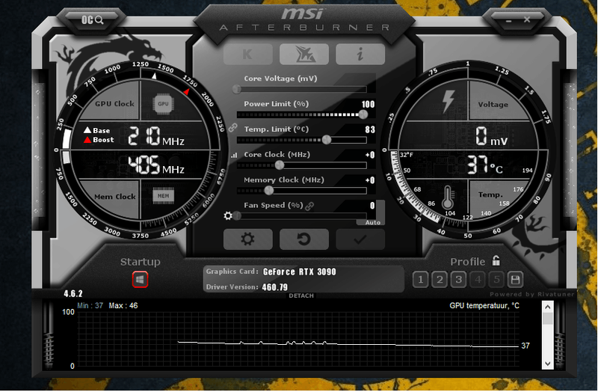Viewport: 598px width, 392px height.
Task: Click the version number 4.6.2
Action: (73, 293)
